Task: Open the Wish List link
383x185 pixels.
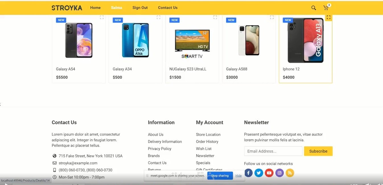Action: point(204,149)
